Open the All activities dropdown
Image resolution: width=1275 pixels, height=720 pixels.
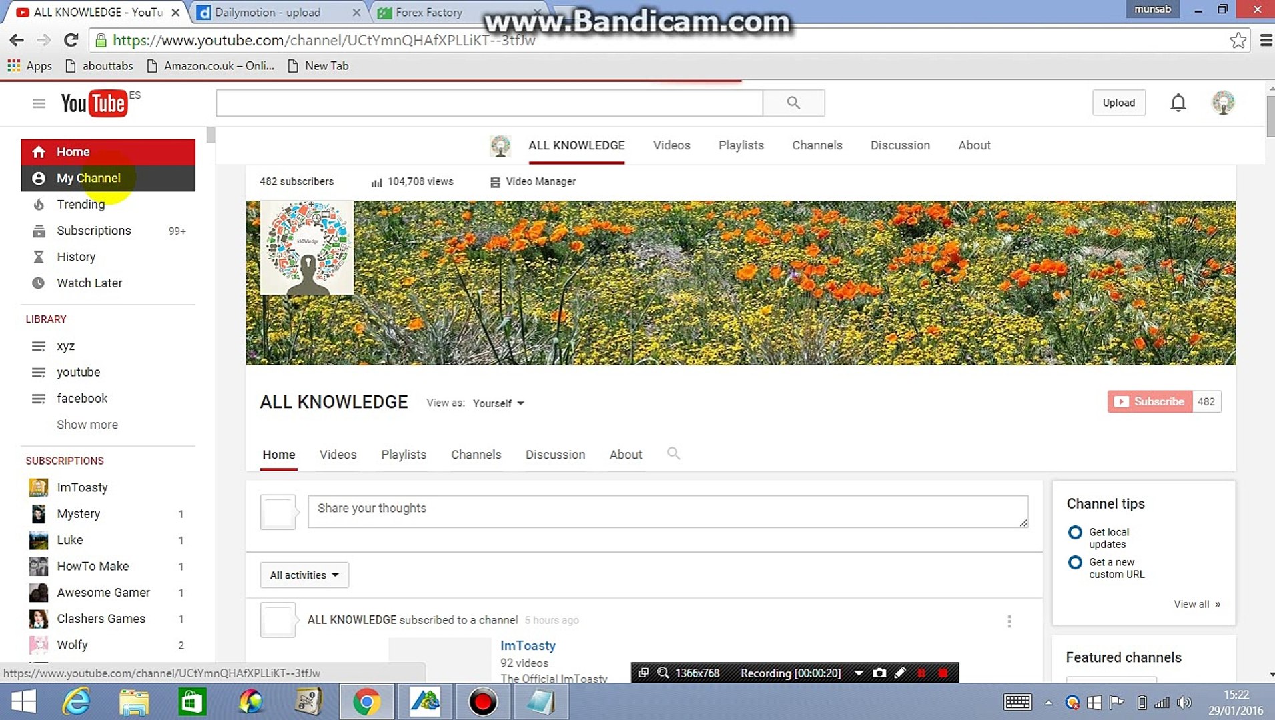304,575
